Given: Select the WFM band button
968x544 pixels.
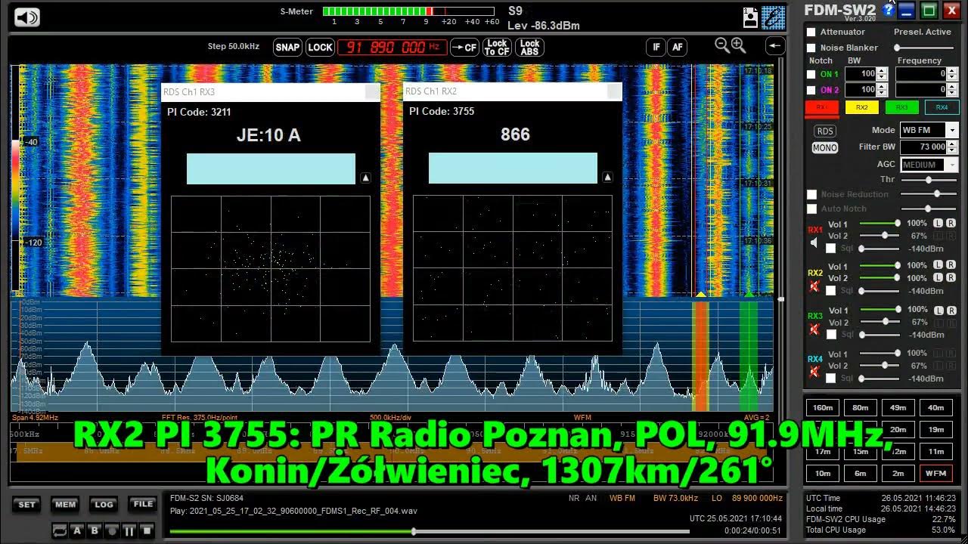Looking at the screenshot, I should (x=935, y=474).
